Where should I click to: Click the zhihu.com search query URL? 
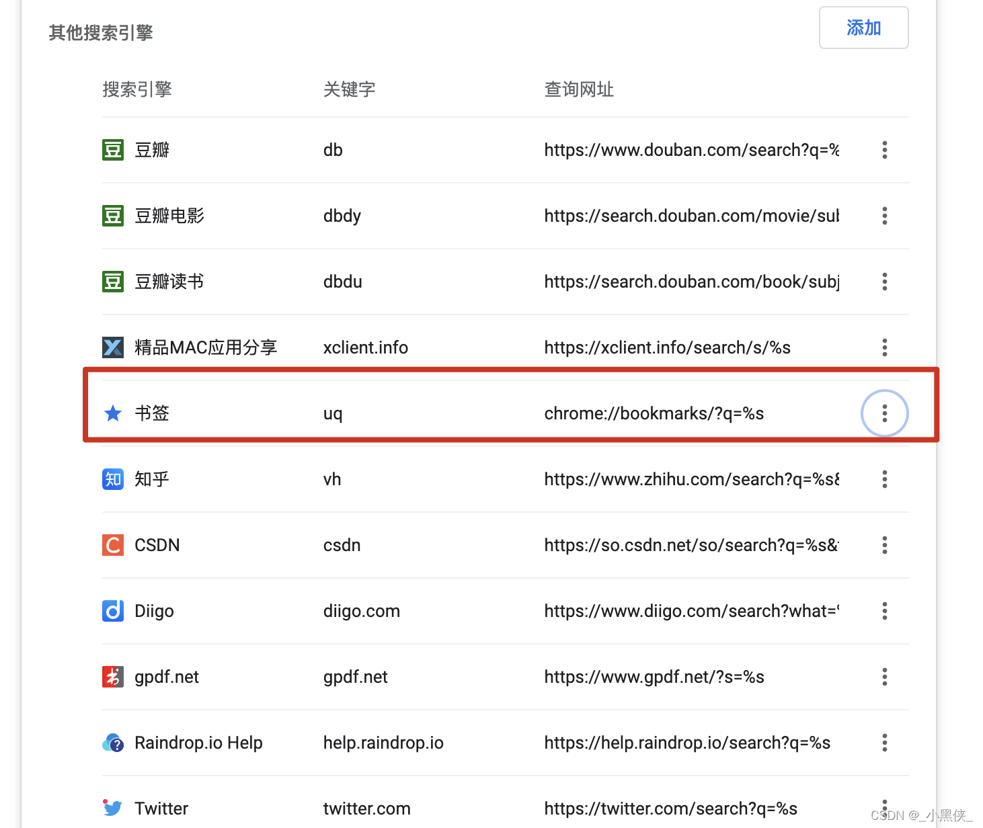coord(692,479)
